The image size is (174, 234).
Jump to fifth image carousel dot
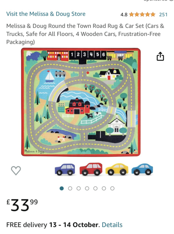pos(96,188)
